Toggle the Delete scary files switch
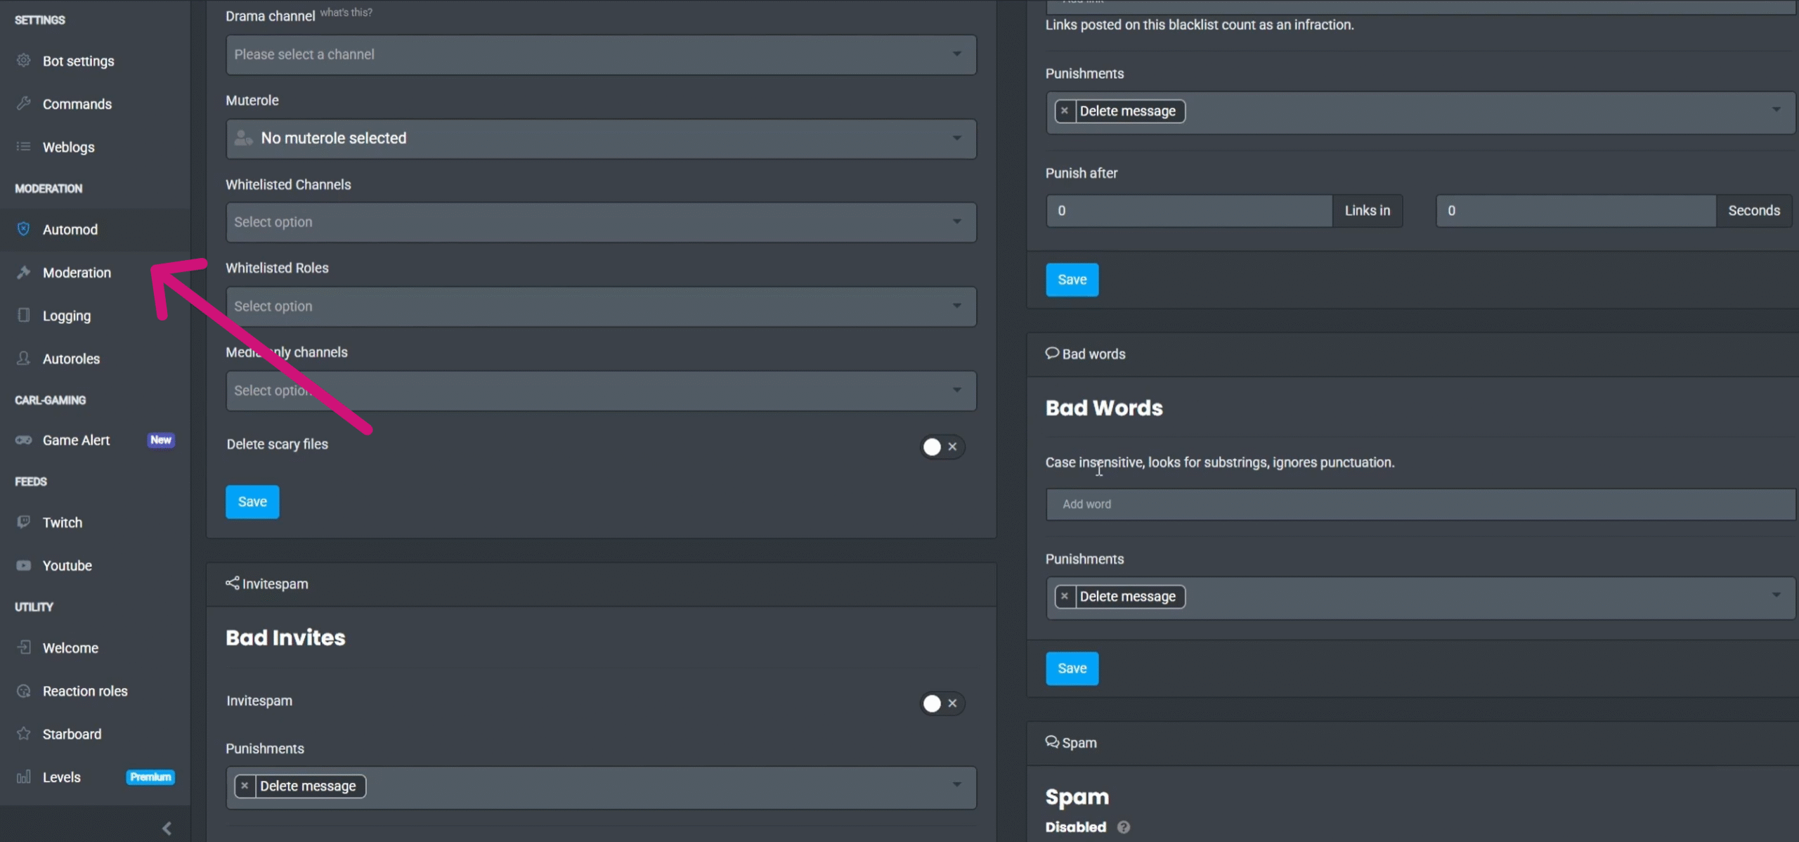The width and height of the screenshot is (1799, 842). (x=942, y=446)
